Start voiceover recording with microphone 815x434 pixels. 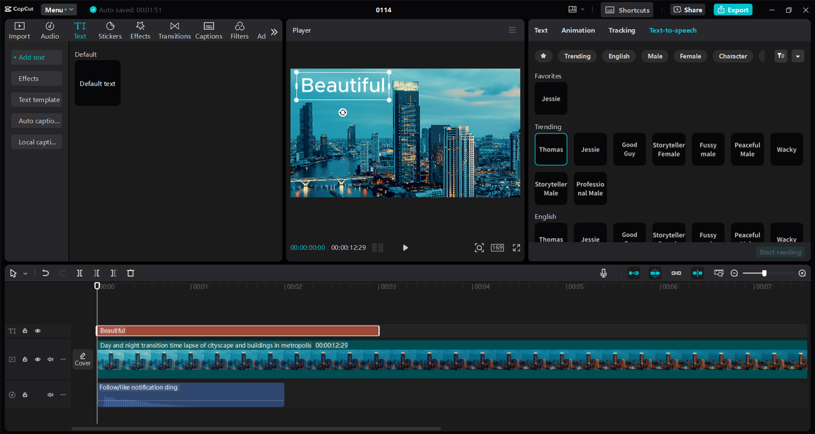pyautogui.click(x=604, y=273)
